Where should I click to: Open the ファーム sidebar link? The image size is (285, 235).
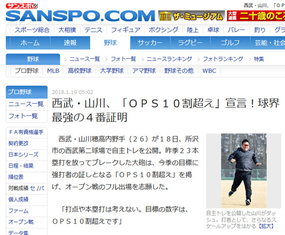(x=18, y=211)
